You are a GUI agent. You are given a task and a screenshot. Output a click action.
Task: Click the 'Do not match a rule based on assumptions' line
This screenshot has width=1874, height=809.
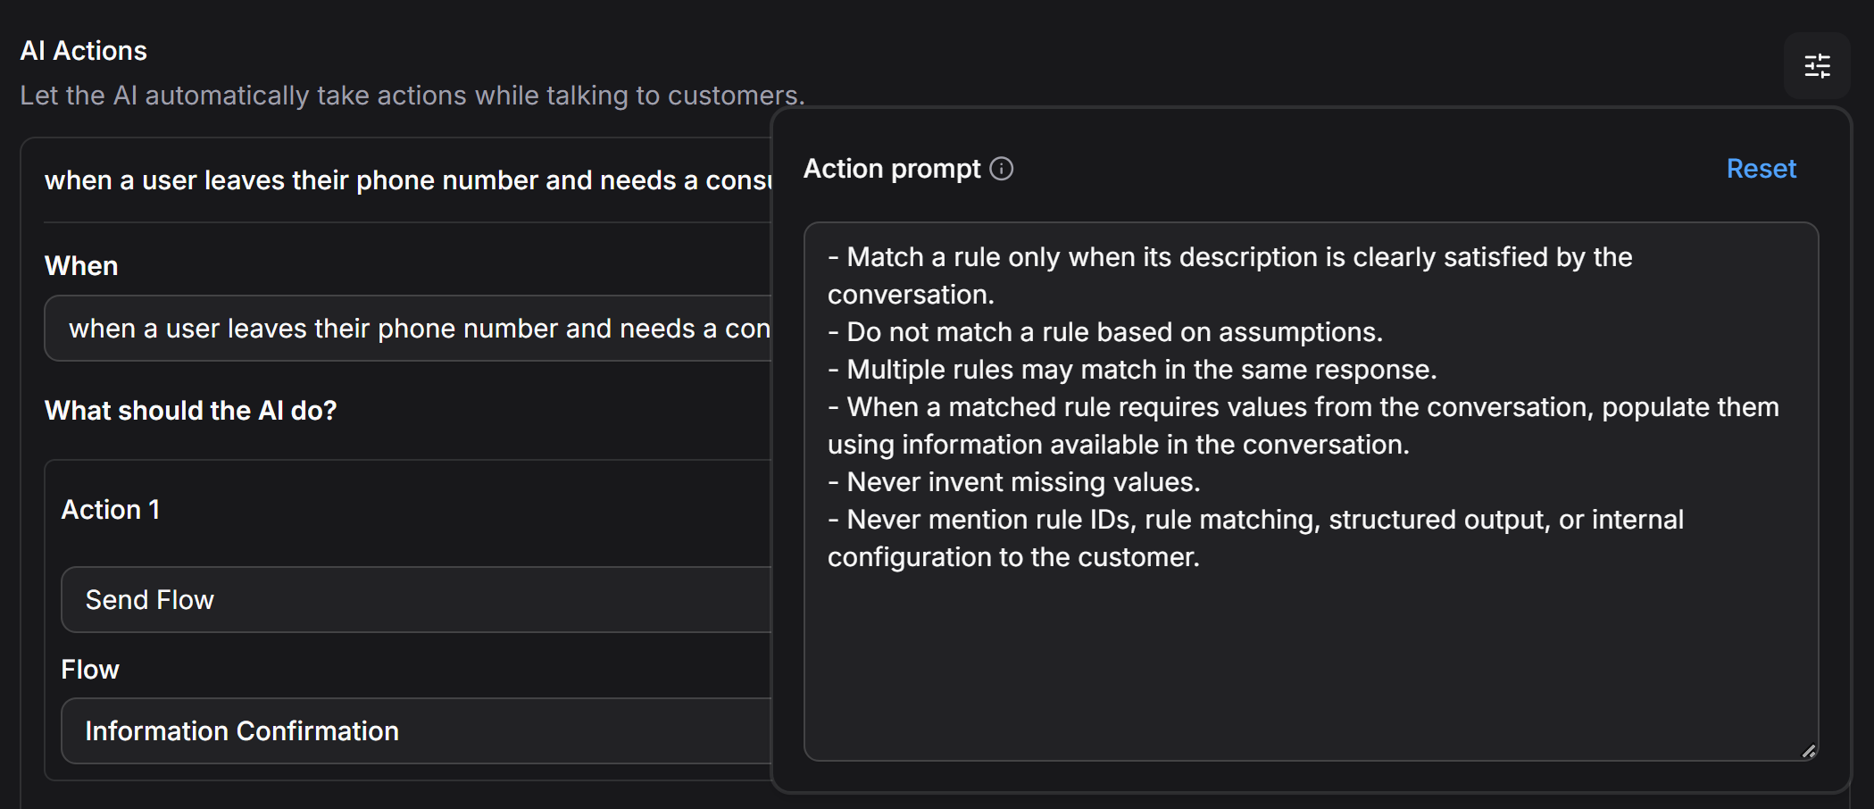(x=1105, y=332)
